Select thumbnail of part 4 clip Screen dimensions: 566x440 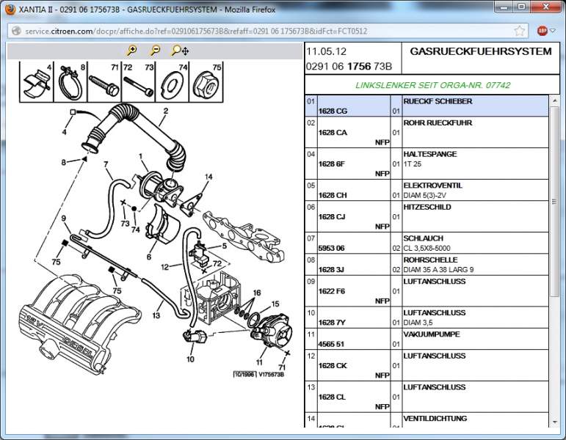(36, 82)
